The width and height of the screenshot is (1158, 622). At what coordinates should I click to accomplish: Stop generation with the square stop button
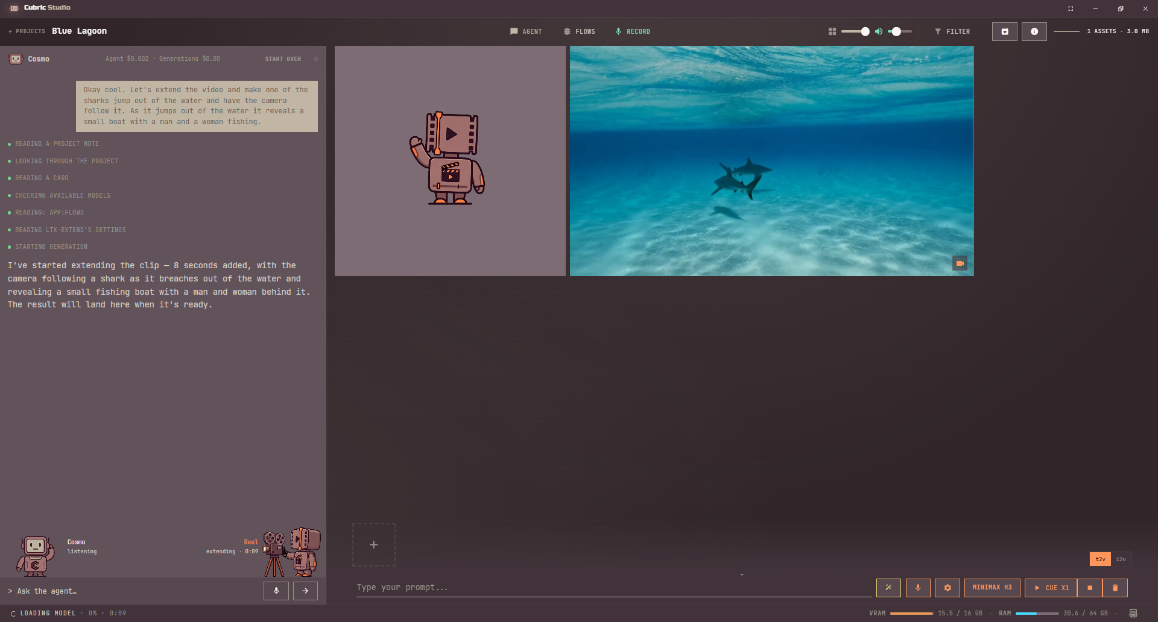(x=1090, y=588)
